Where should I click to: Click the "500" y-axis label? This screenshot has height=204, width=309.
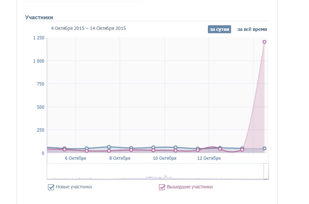[x=40, y=107]
